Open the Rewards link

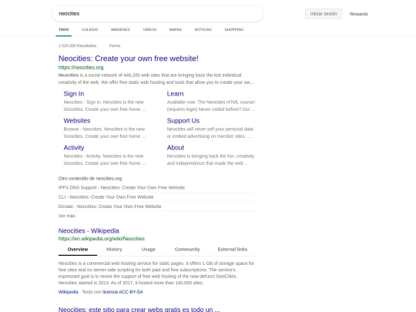pyautogui.click(x=359, y=14)
